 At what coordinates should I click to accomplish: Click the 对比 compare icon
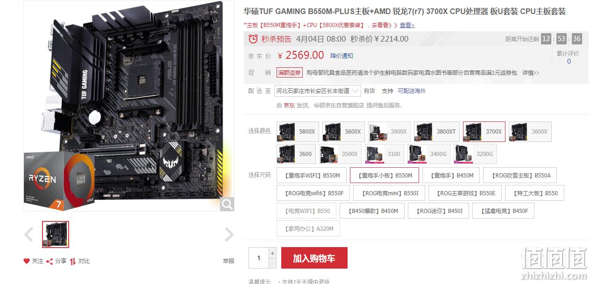tap(73, 261)
